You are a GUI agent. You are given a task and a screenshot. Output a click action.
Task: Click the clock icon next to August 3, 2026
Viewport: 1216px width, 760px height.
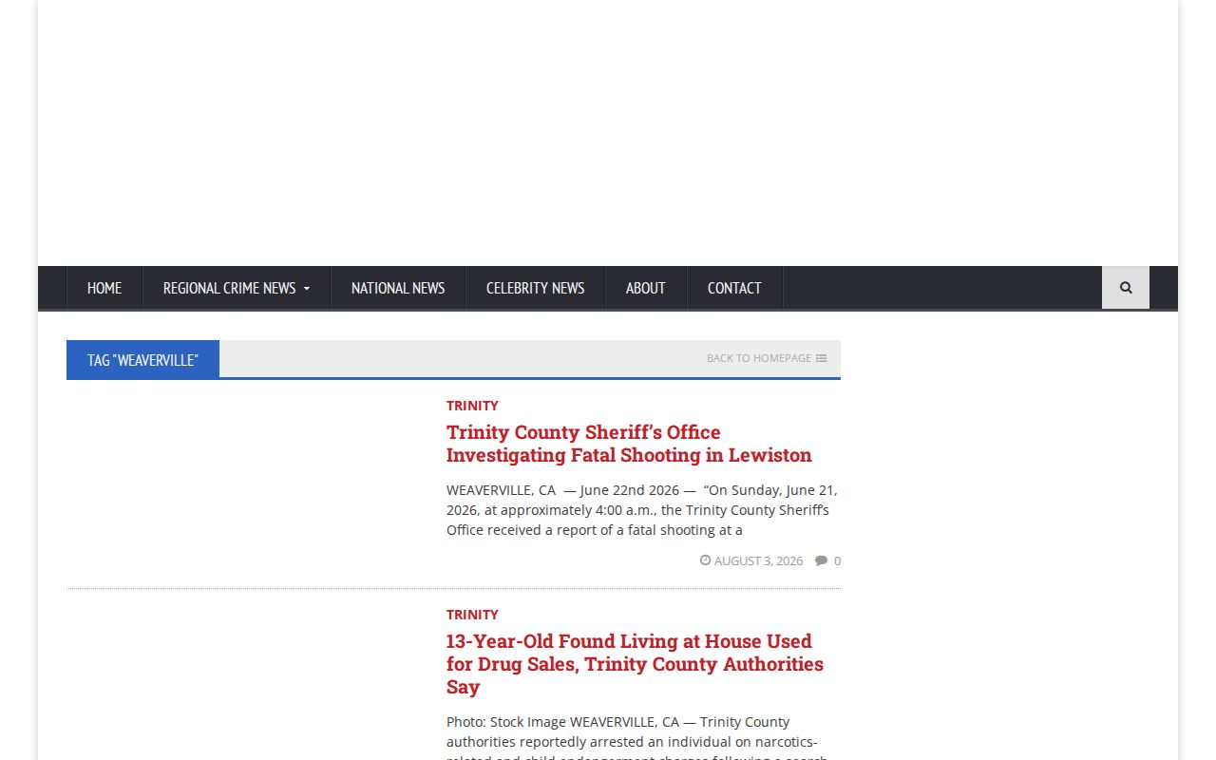[706, 560]
